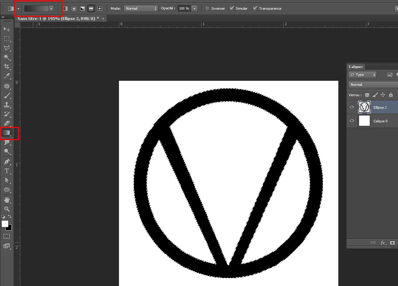Reset default foreground and background colors

(x=3, y=217)
